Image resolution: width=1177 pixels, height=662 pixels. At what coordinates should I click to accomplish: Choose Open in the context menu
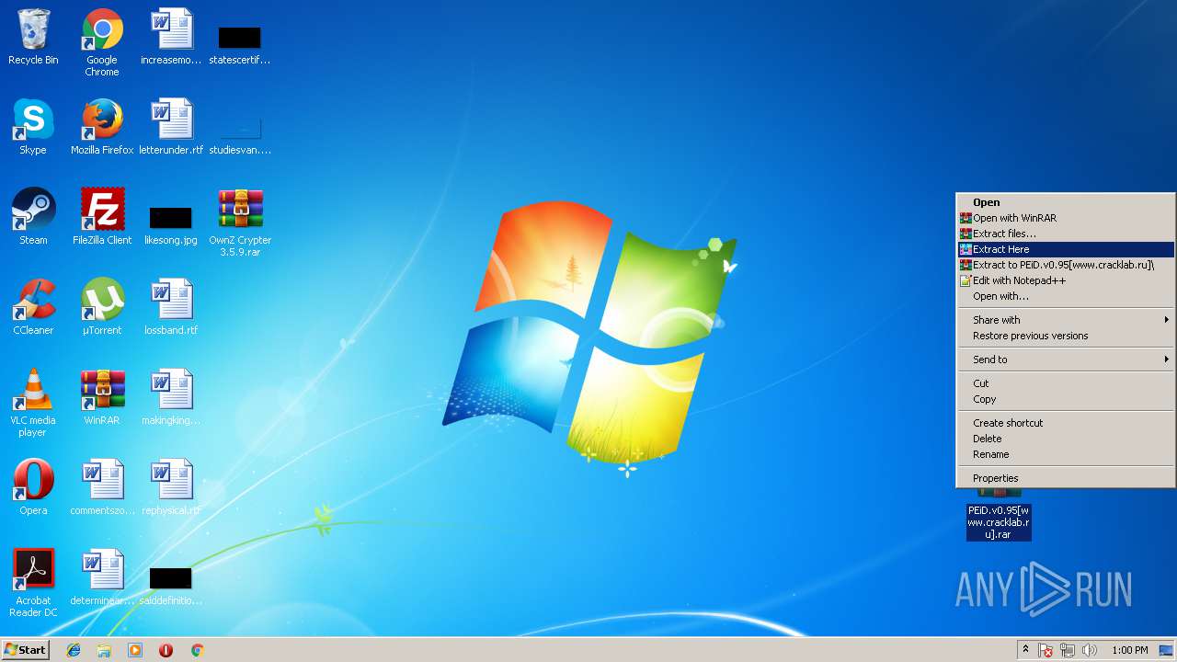tap(1066, 202)
